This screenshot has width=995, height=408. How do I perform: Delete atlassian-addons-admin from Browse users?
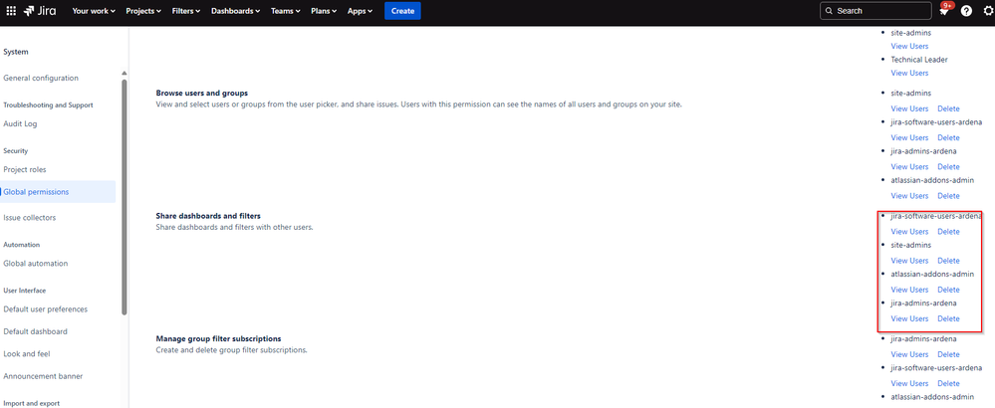click(948, 196)
